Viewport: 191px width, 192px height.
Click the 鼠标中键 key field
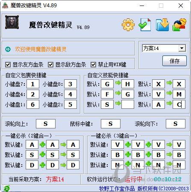click(111, 124)
